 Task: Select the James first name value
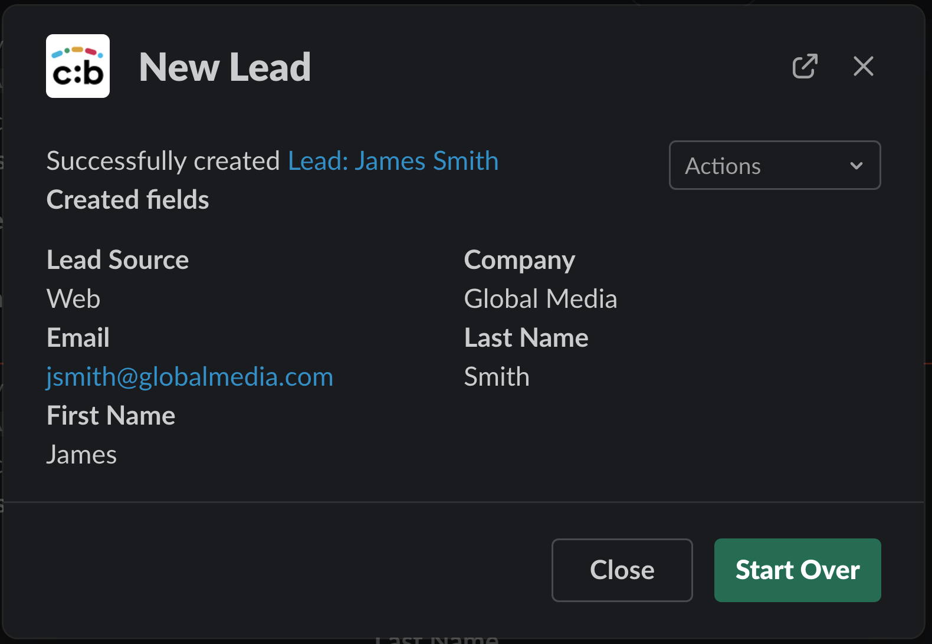click(x=81, y=455)
